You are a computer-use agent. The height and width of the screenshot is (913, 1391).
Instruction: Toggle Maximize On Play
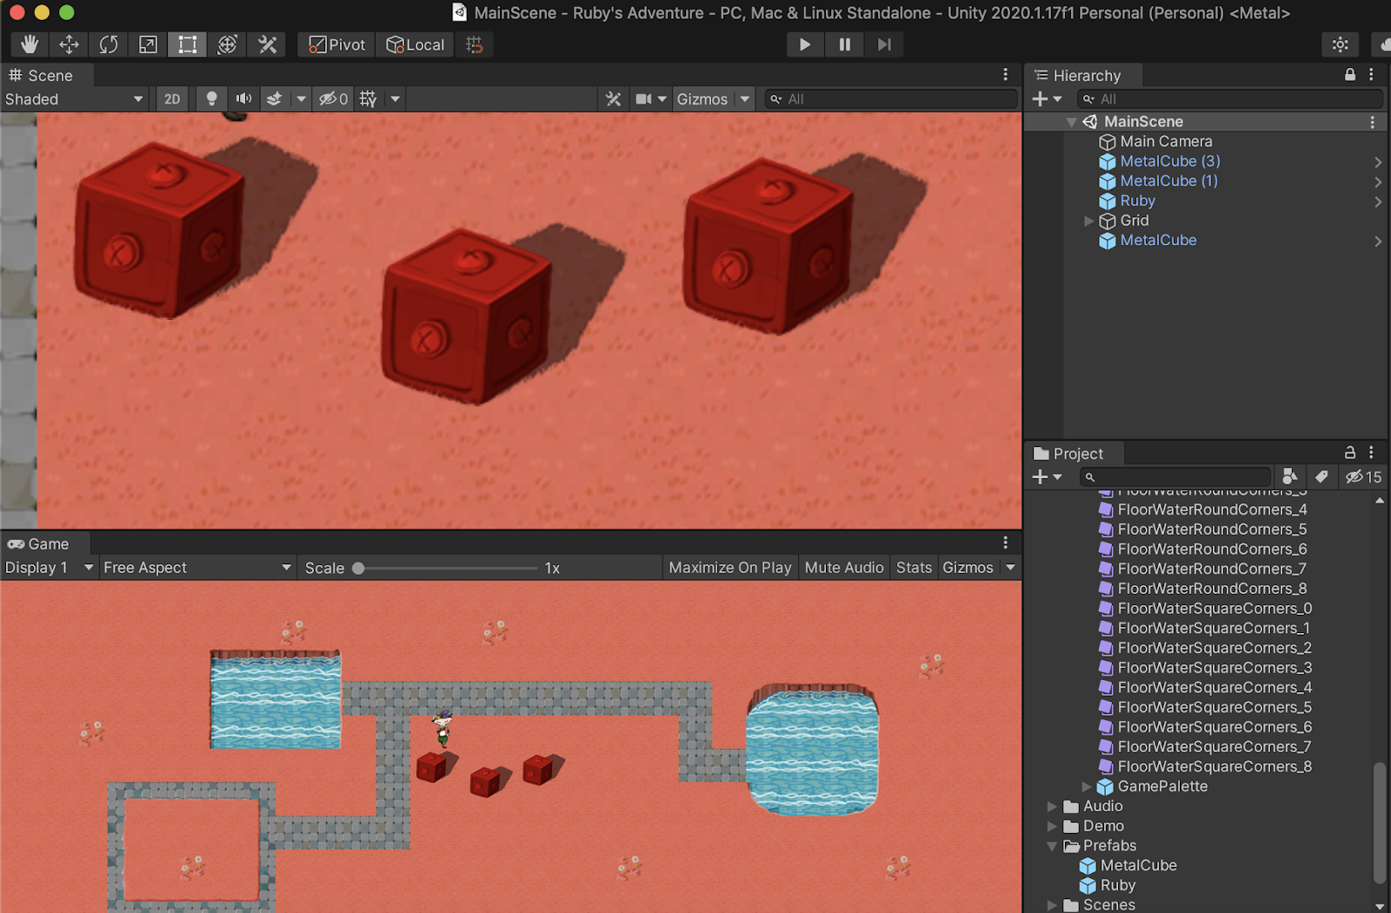[730, 568]
